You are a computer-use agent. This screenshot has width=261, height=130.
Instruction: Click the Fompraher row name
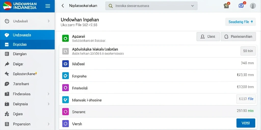click(80, 76)
